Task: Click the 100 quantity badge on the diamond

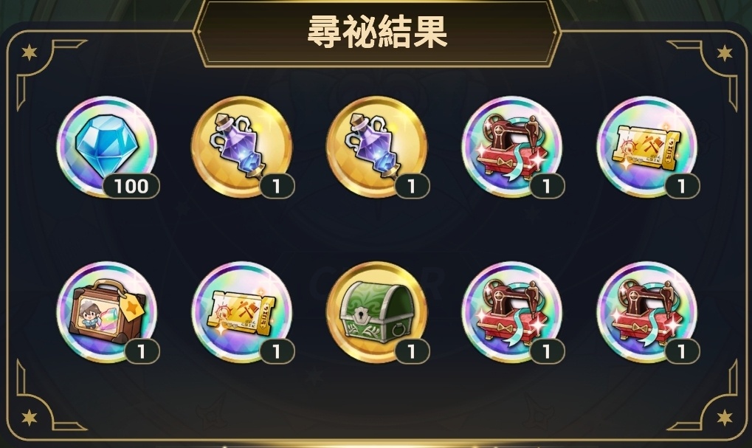Action: pyautogui.click(x=131, y=186)
